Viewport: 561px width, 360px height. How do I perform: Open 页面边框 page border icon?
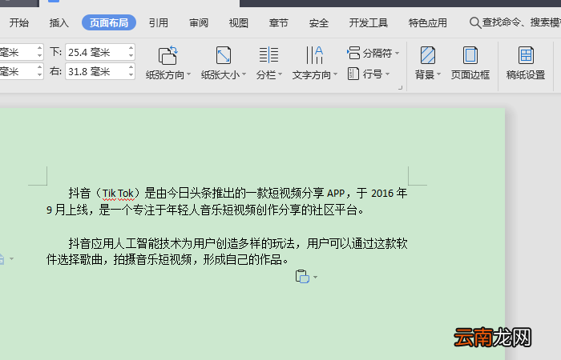[x=470, y=55]
